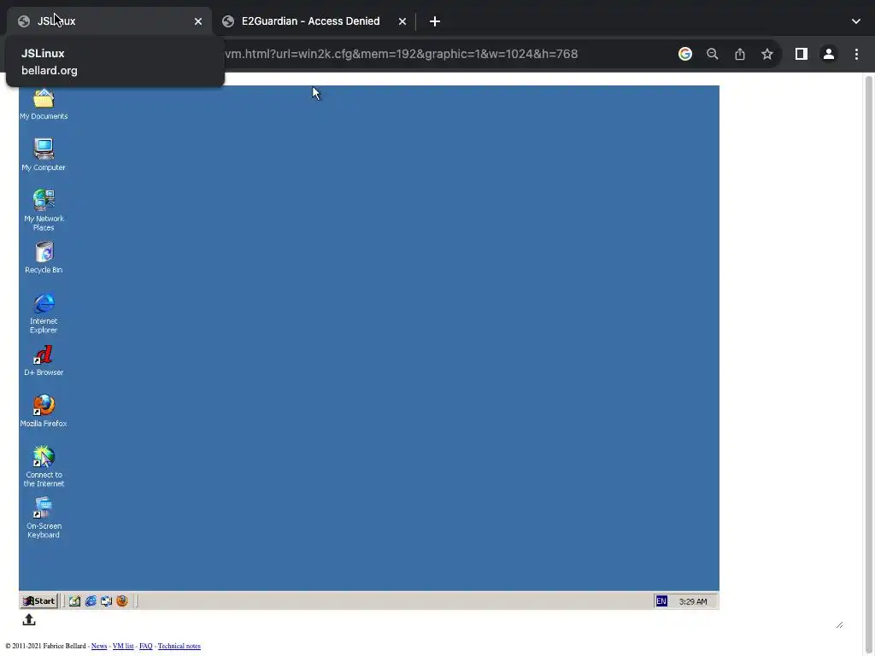Launch Internet Explorer from quick launch

(91, 600)
